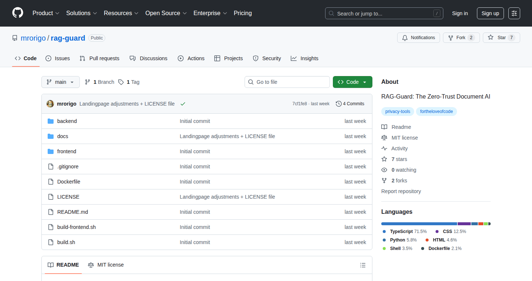
Task: Click TypeScript 71.5% language entry
Action: (x=405, y=232)
